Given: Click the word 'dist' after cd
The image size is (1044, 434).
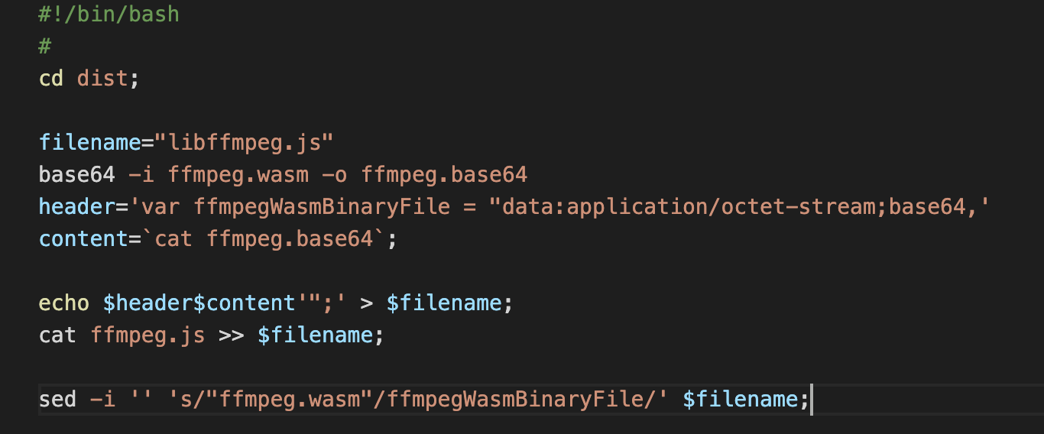Looking at the screenshot, I should (102, 78).
